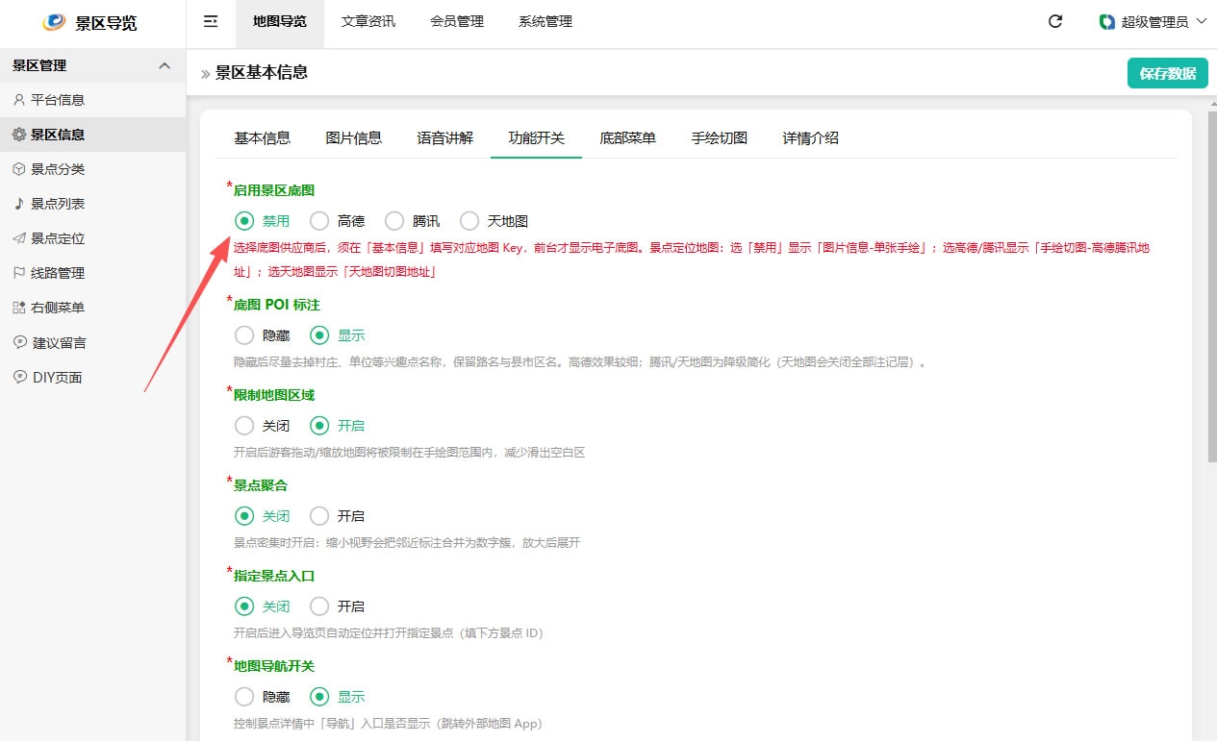Click the 保存数据 button
The width and height of the screenshot is (1217, 742).
[1168, 73]
